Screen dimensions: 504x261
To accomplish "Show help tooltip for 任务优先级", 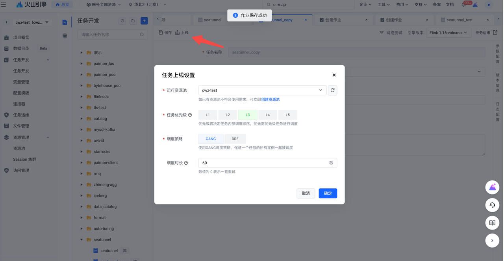I will 190,115.
